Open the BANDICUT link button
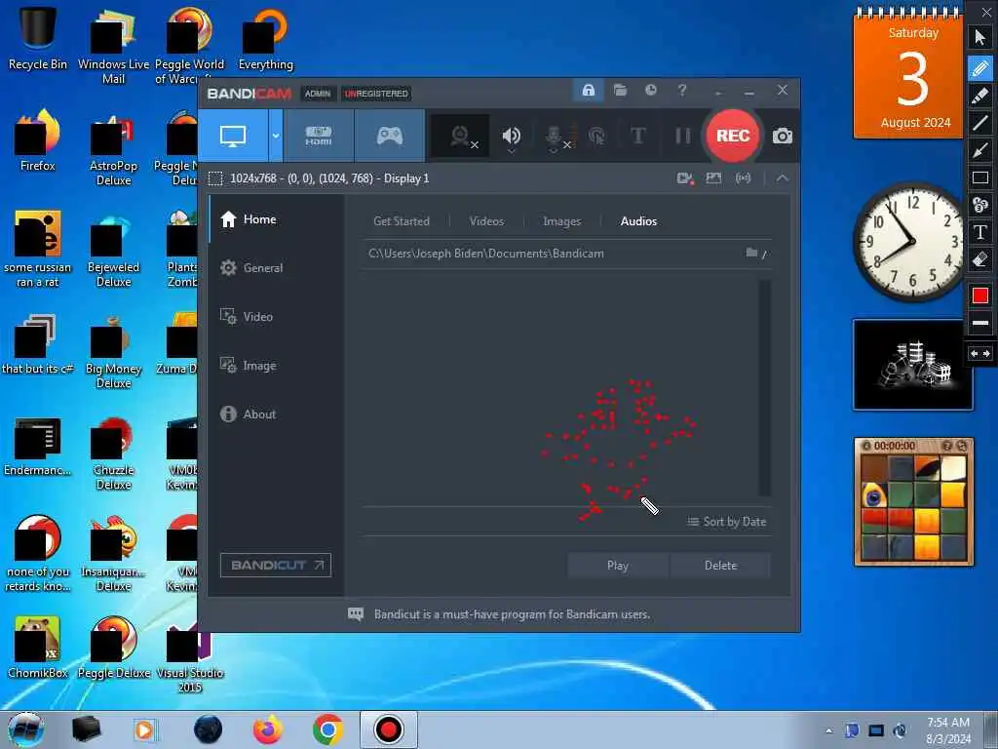This screenshot has height=749, width=998. coord(276,565)
